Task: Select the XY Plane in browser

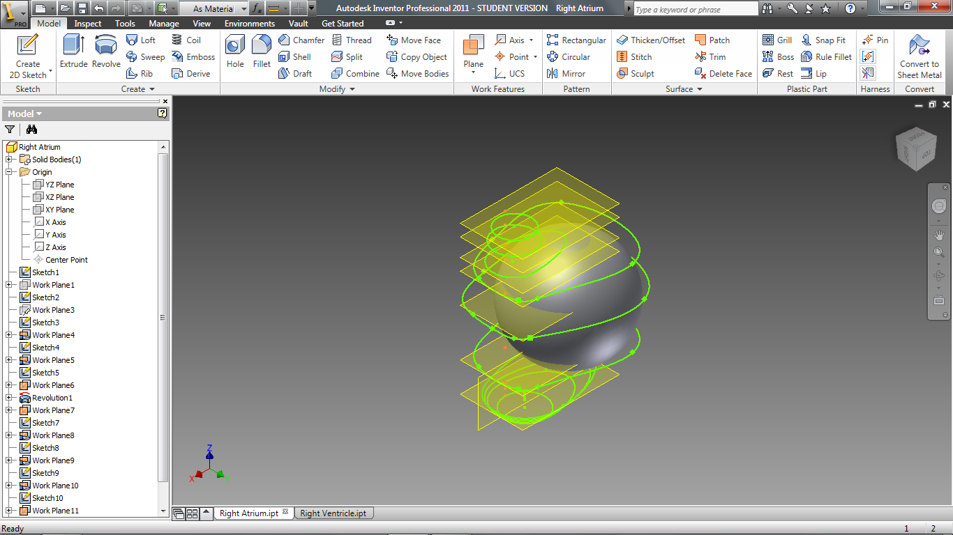Action: pos(59,210)
